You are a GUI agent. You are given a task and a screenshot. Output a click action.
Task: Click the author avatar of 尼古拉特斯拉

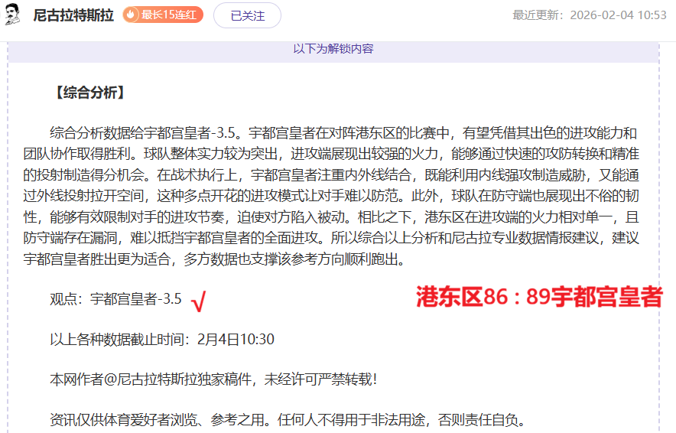pyautogui.click(x=13, y=15)
